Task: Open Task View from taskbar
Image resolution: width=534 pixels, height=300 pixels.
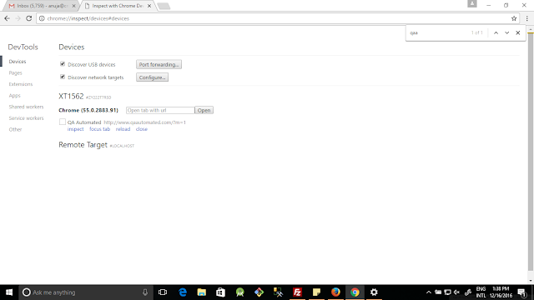Action: point(163,292)
